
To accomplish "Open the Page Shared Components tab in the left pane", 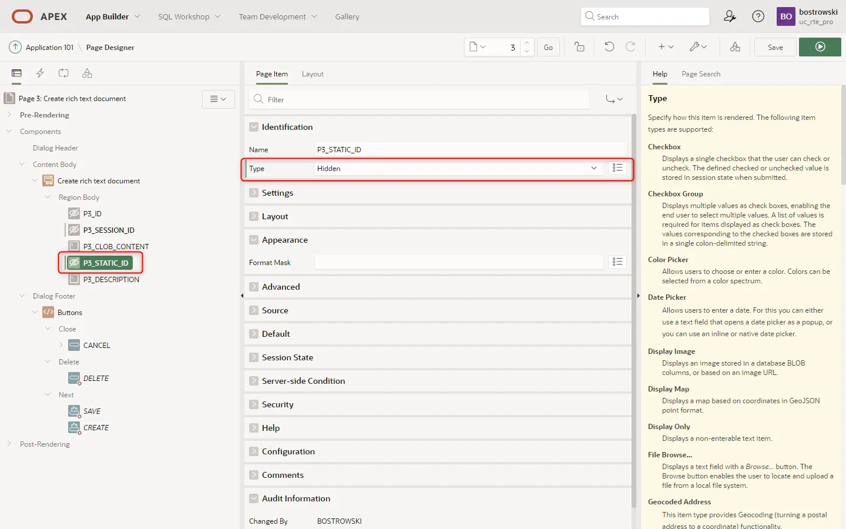I will click(87, 73).
